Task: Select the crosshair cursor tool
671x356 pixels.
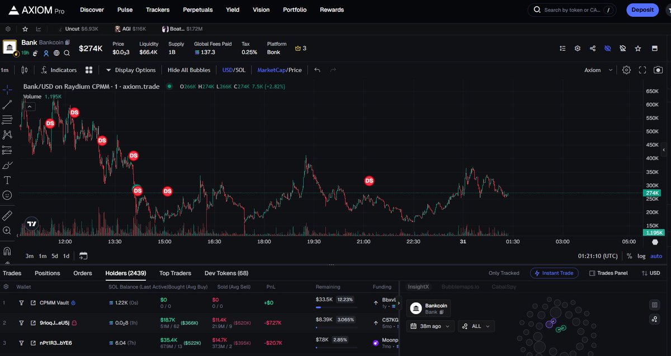Action: click(x=7, y=89)
